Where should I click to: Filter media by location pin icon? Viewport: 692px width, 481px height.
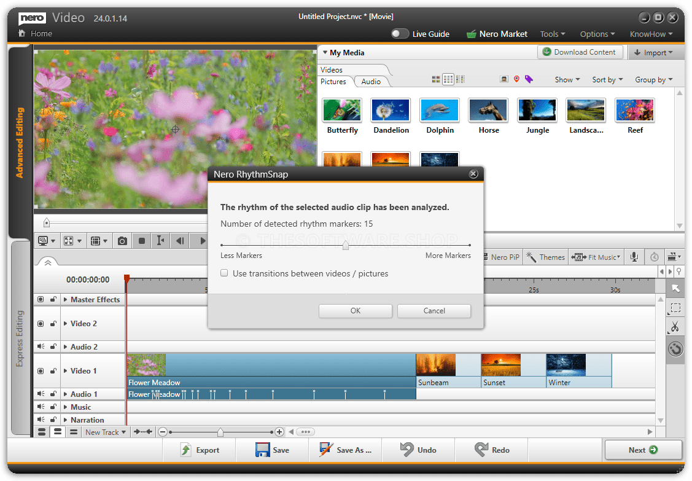(516, 79)
